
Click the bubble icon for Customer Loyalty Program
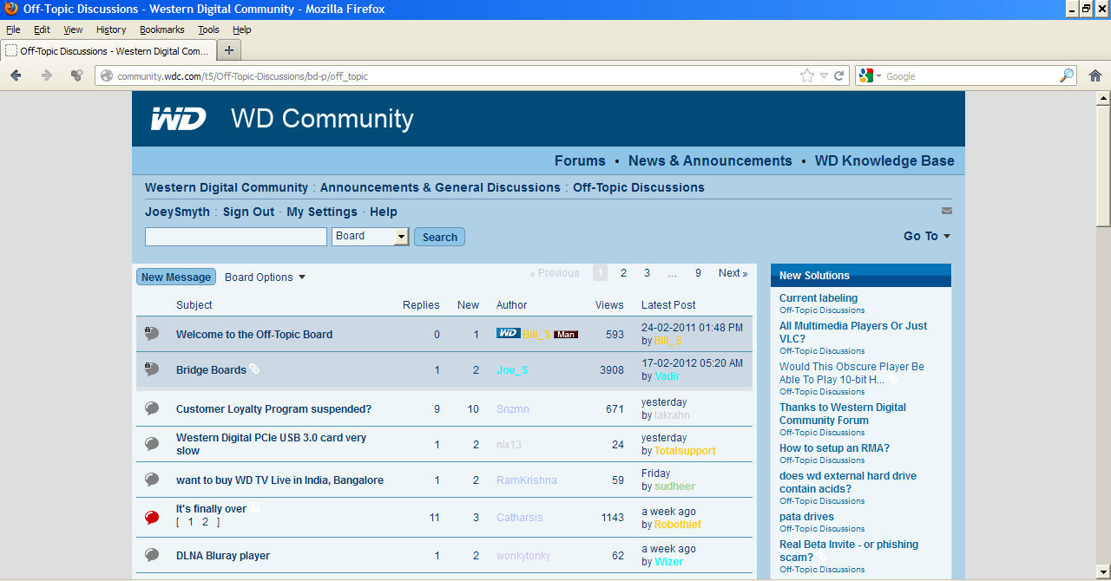152,408
